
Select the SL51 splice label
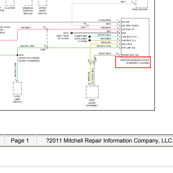click(x=22, y=55)
